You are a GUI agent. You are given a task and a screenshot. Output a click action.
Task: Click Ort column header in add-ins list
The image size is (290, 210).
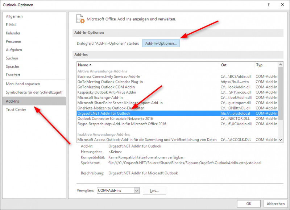coord(237,65)
